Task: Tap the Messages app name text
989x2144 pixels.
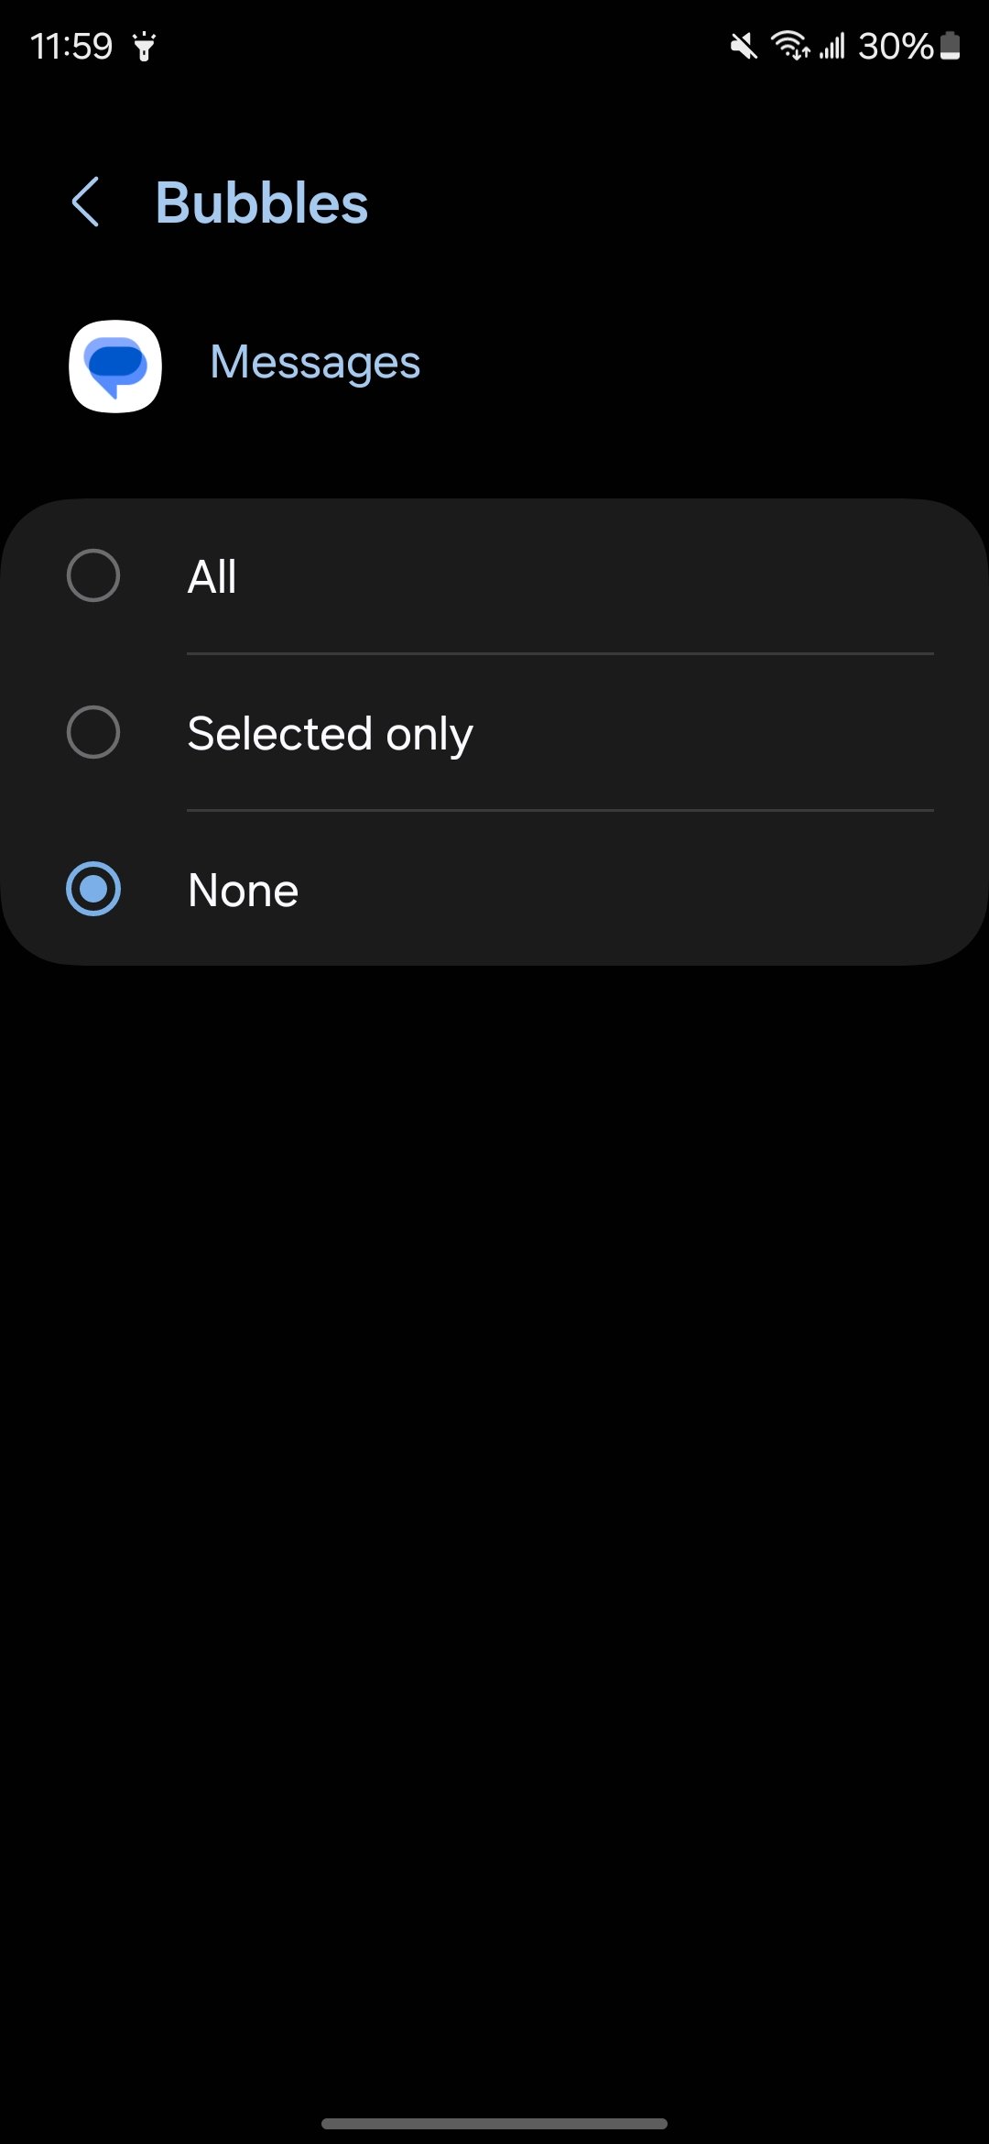Action: click(315, 363)
